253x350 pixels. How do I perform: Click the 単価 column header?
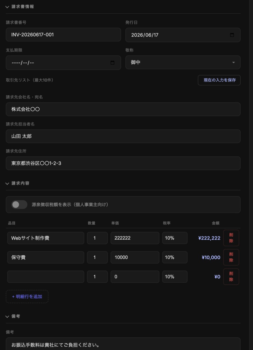pos(115,223)
